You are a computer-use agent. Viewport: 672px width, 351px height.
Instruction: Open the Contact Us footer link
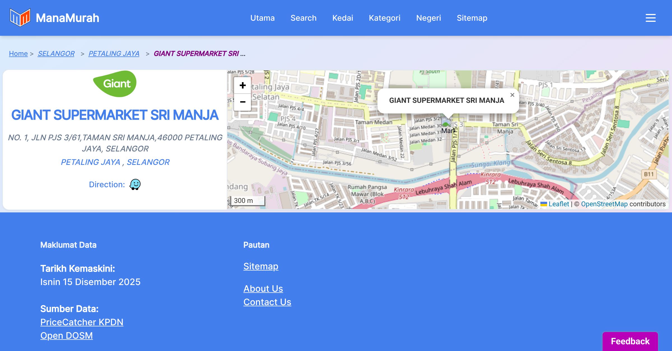coord(267,302)
